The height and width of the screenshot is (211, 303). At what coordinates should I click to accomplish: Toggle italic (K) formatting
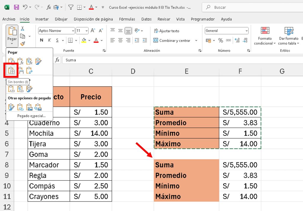[49, 40]
